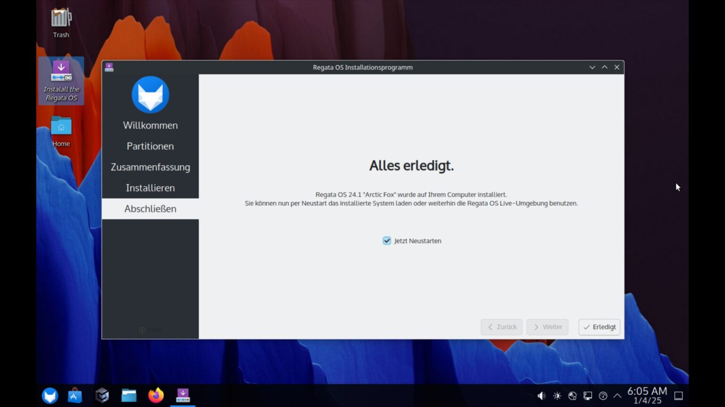Image resolution: width=725 pixels, height=407 pixels.
Task: Click the show desktop button in the tray
Action: [x=679, y=396]
